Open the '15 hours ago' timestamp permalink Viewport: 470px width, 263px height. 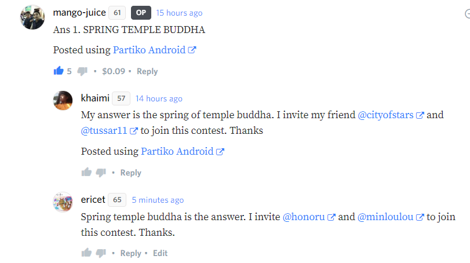pos(179,13)
